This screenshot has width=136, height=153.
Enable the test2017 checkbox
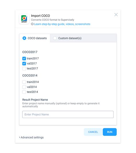pos(24,69)
